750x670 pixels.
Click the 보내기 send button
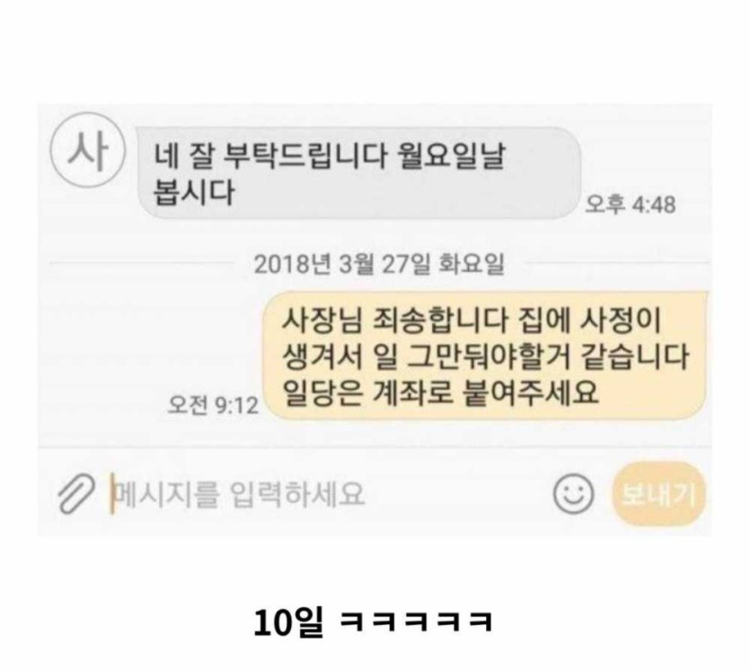[658, 495]
